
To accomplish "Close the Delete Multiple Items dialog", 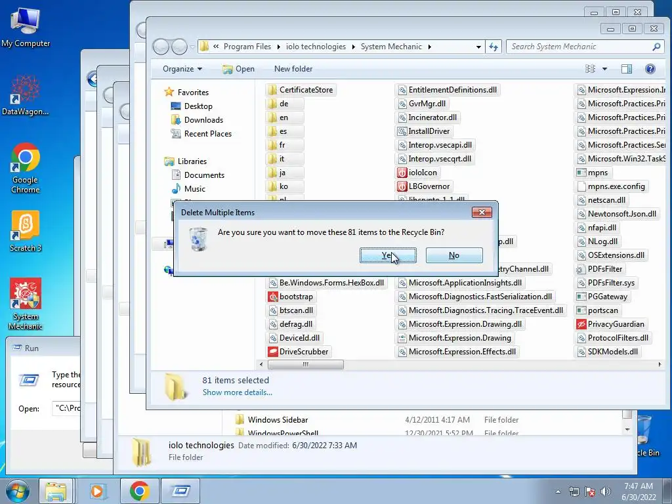I will tap(482, 212).
